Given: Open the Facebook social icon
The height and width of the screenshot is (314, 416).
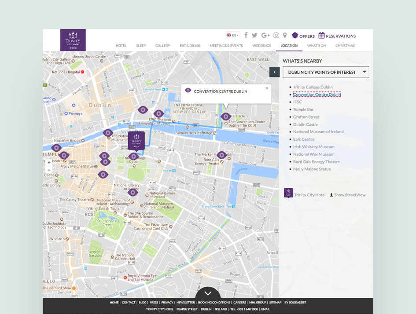Looking at the screenshot, I should (246, 35).
